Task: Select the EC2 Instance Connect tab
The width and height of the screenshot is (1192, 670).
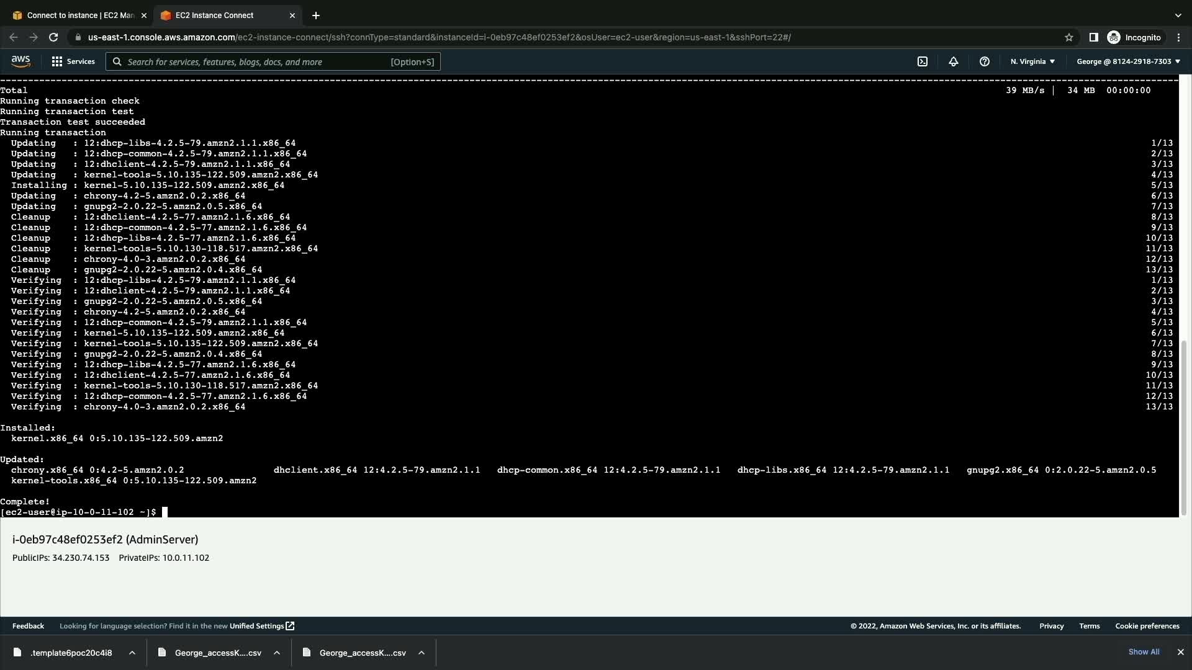Action: click(214, 16)
